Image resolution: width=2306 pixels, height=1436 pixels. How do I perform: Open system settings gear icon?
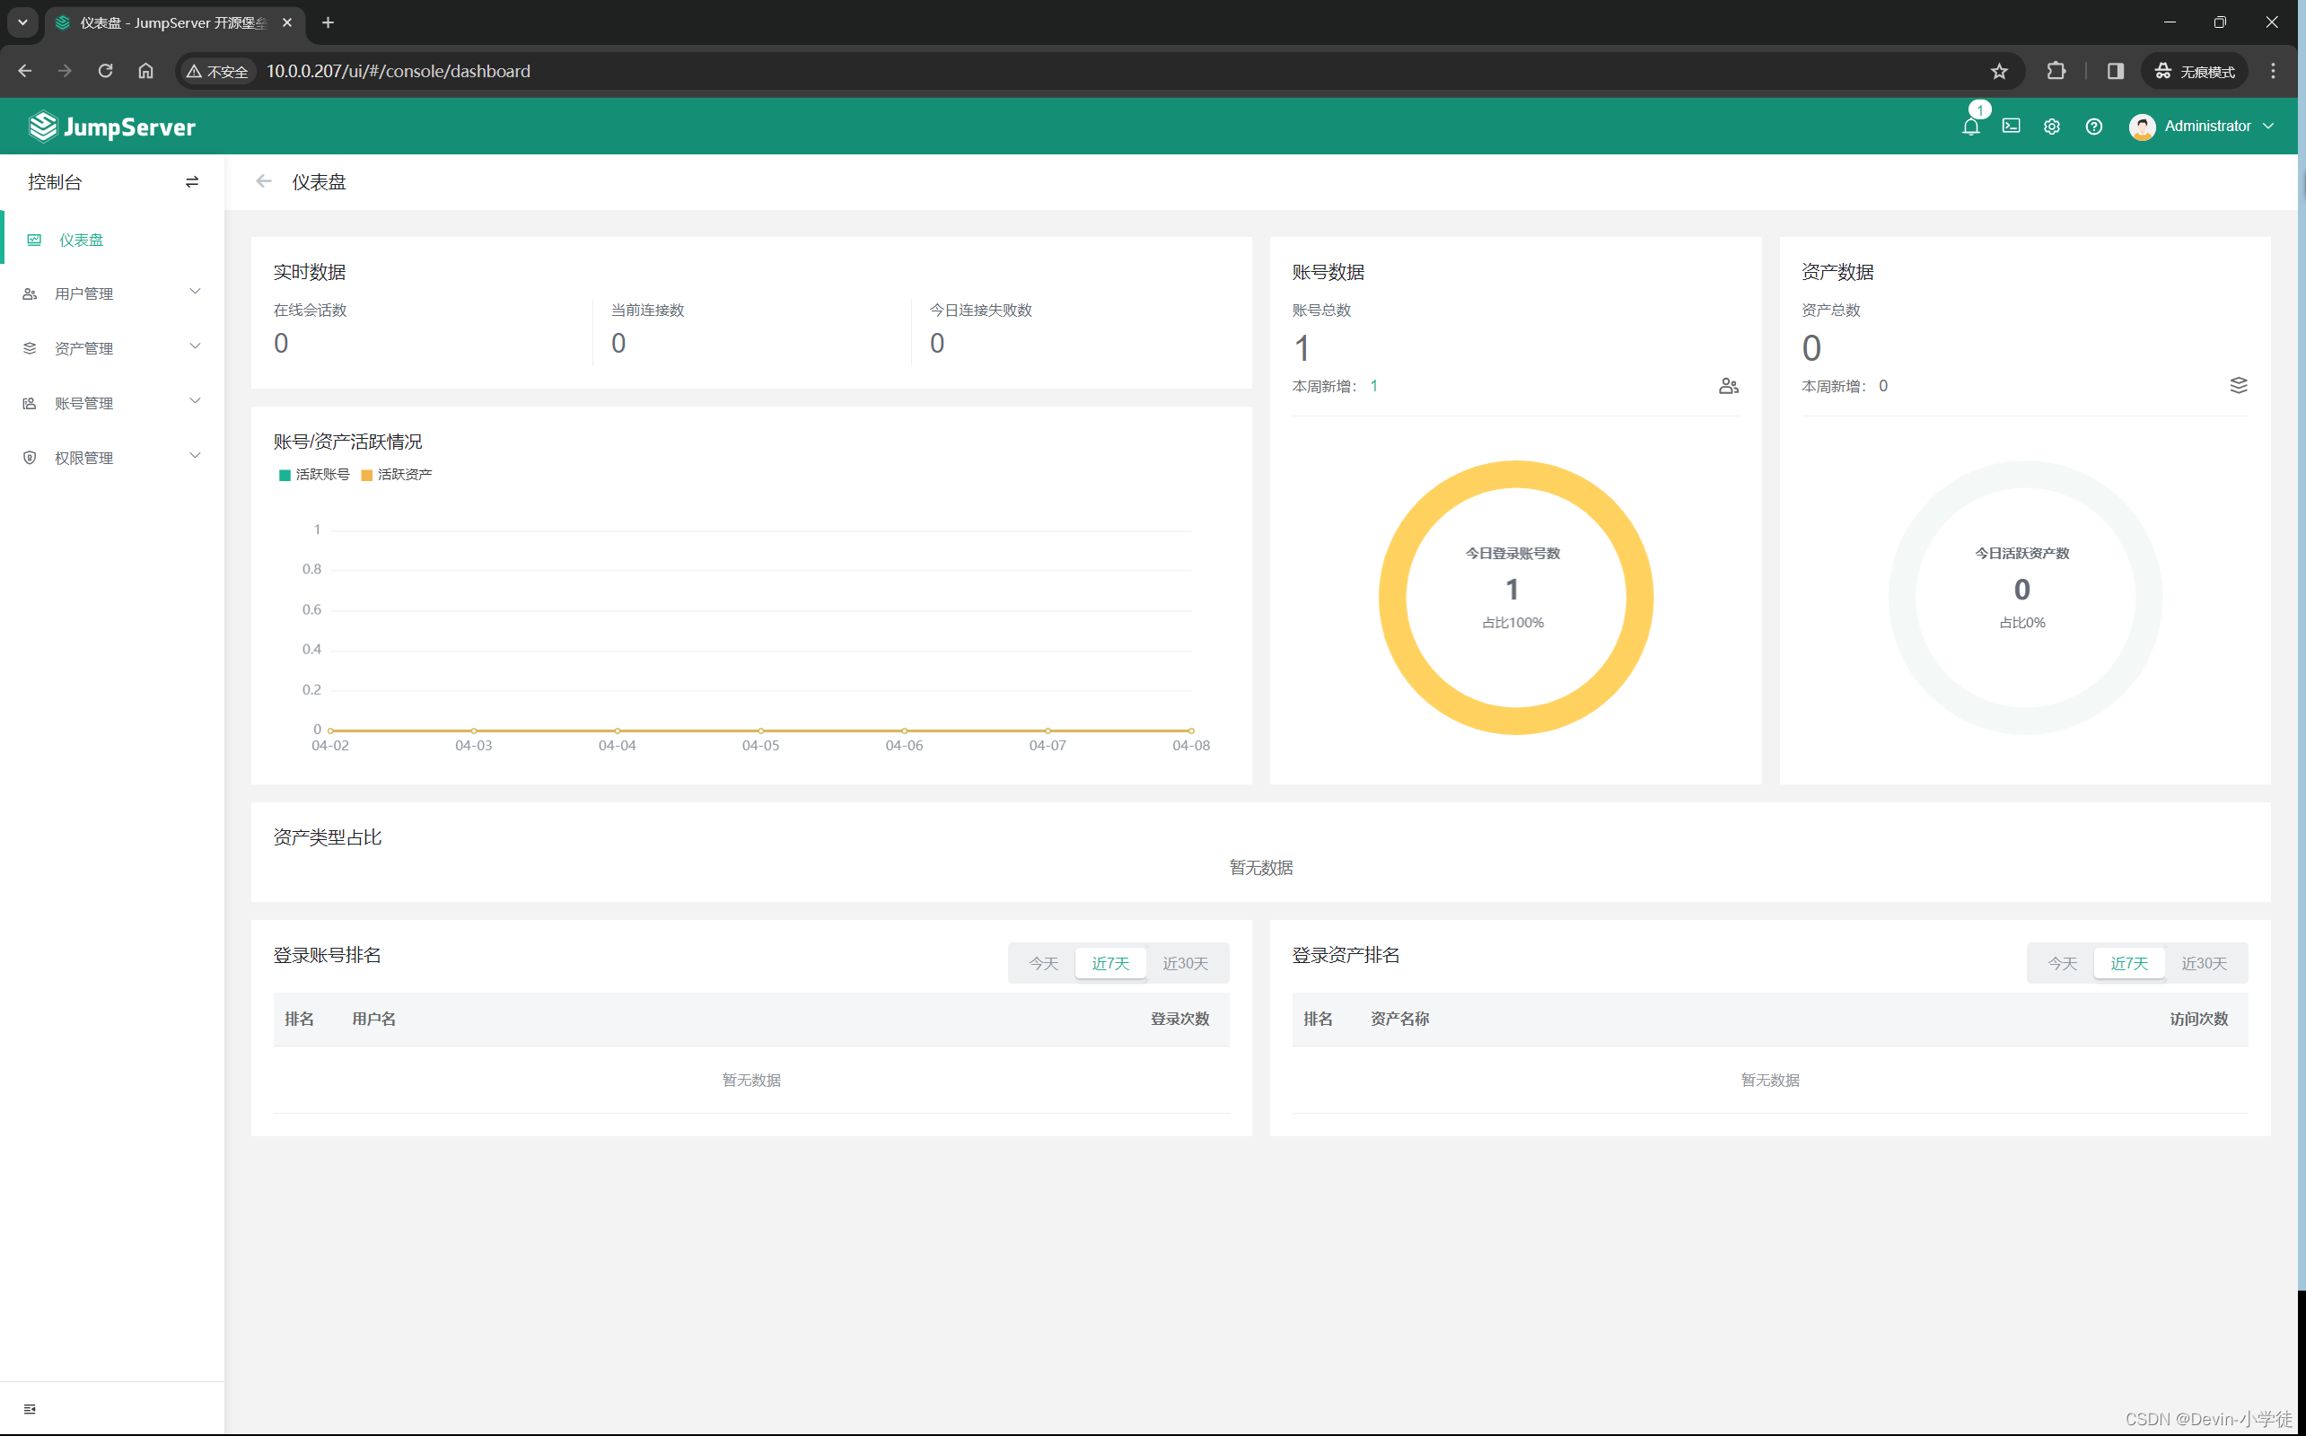[x=2051, y=127]
